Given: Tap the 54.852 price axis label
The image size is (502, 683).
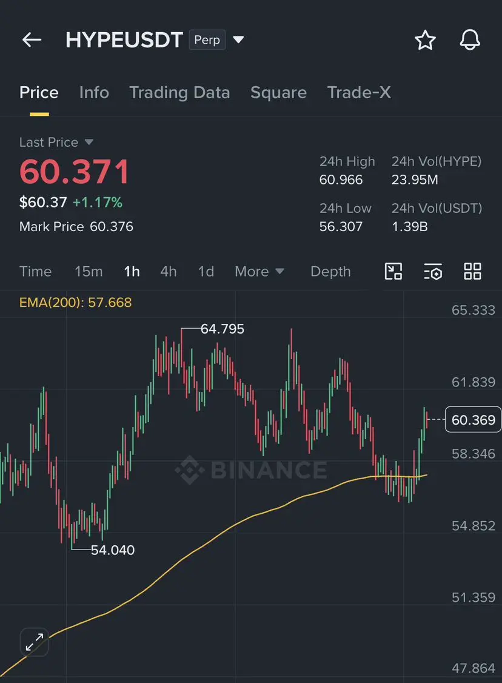Looking at the screenshot, I should [474, 526].
